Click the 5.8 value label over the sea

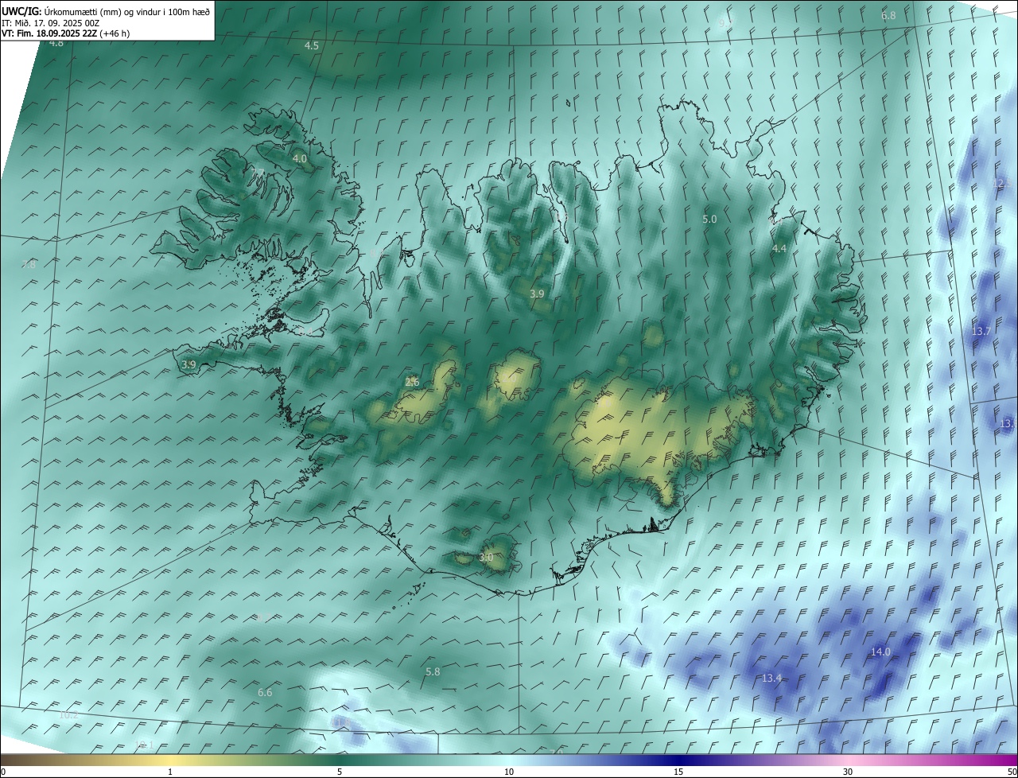(433, 671)
